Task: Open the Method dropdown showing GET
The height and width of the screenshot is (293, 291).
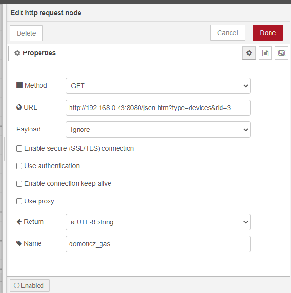Action: (158, 86)
